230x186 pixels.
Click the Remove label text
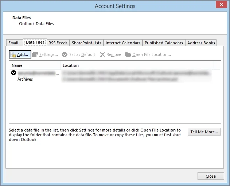coord(114,54)
